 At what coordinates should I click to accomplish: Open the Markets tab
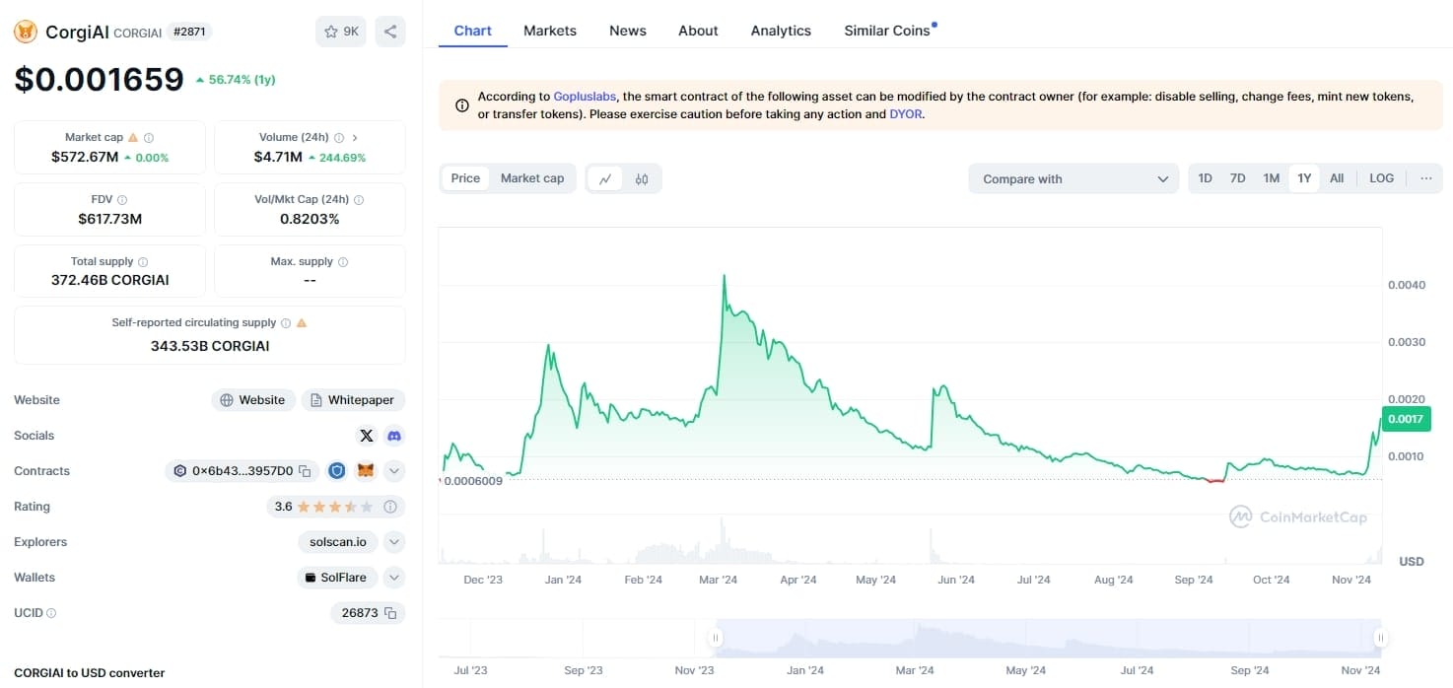point(550,31)
